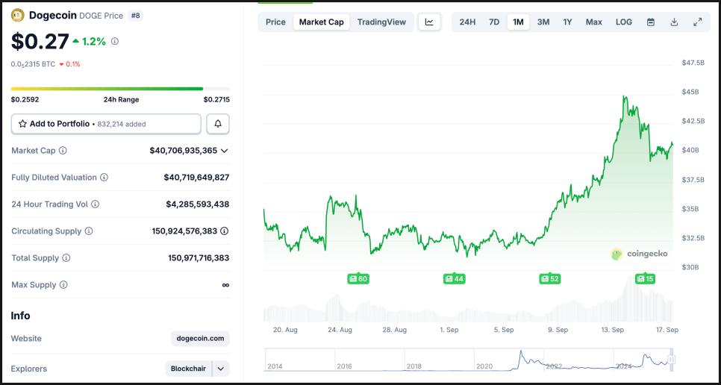Show Total Supply info icon
This screenshot has height=385, width=721.
pyautogui.click(x=66, y=257)
